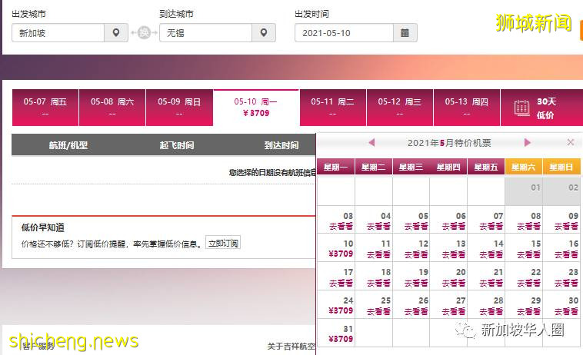Screen dimensions: 583x355
Task: Click the 30天低价 calendar icon
Action: pos(522,108)
